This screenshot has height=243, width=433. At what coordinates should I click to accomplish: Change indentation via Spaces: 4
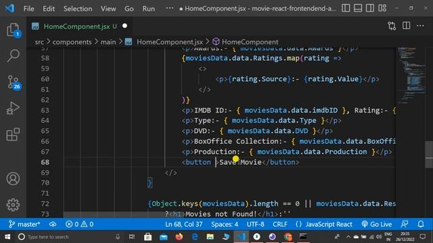tap(225, 224)
